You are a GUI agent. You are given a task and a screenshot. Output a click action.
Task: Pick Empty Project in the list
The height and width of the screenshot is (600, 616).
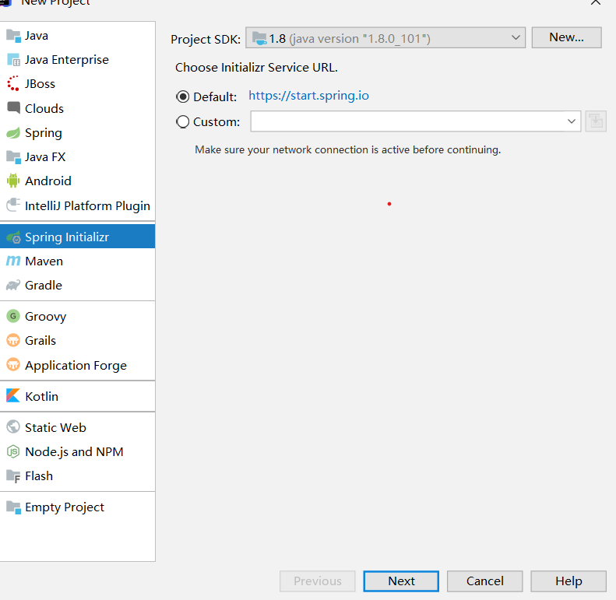77,507
